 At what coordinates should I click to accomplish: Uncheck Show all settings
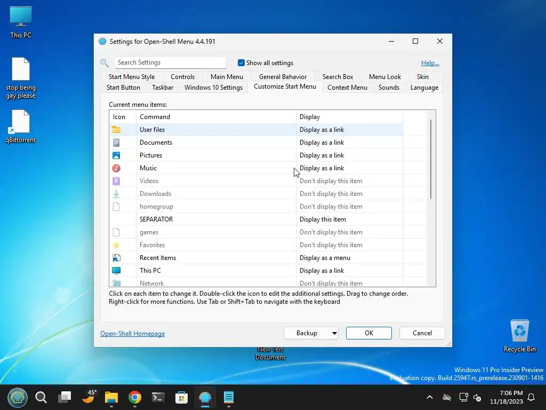coord(241,63)
